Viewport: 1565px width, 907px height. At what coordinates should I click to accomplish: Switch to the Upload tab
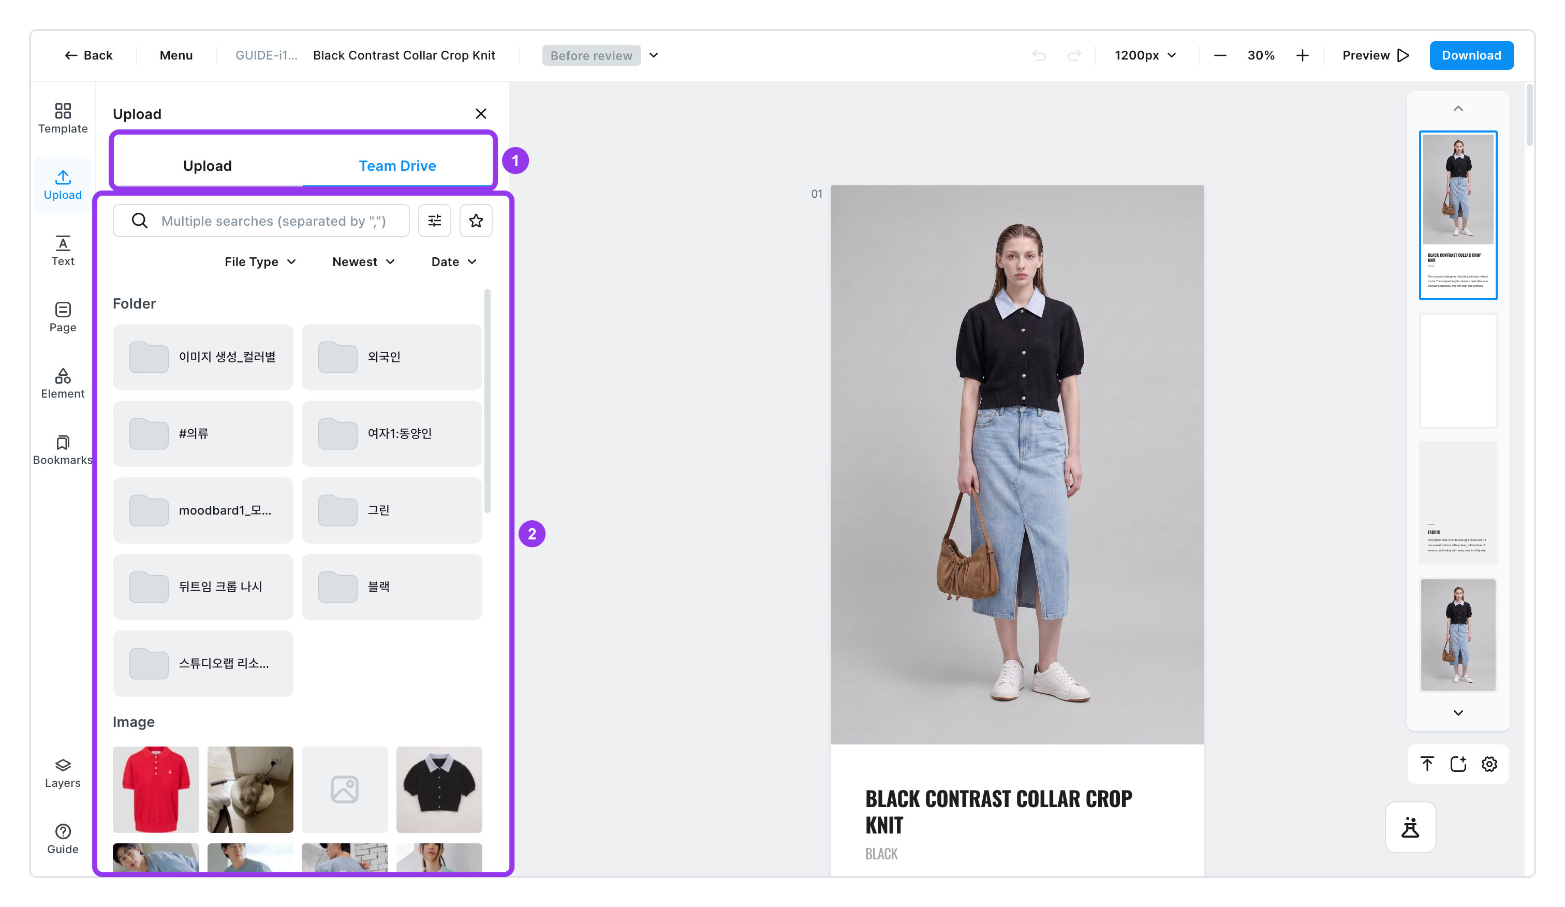pyautogui.click(x=208, y=166)
